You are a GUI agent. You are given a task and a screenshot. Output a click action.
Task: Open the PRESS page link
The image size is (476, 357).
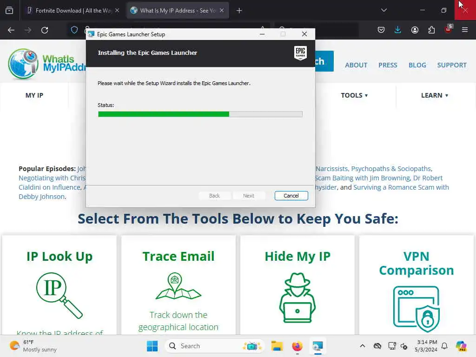pos(388,65)
